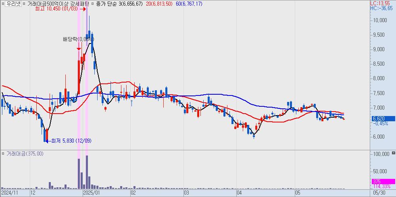The height and width of the screenshot is (197, 396).
Task: Click the red arrow marking 배당락
Action: click(79, 46)
